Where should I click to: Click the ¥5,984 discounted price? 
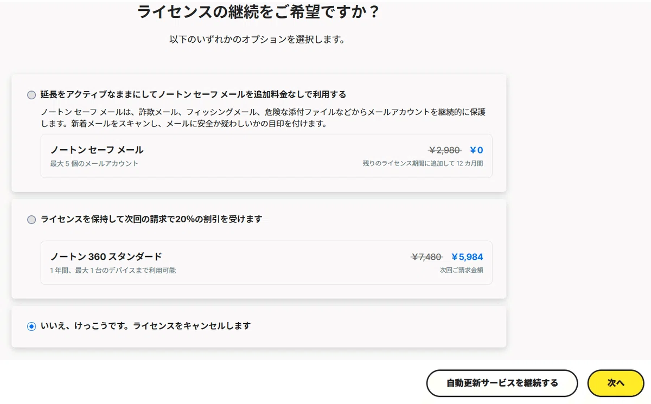(x=467, y=257)
